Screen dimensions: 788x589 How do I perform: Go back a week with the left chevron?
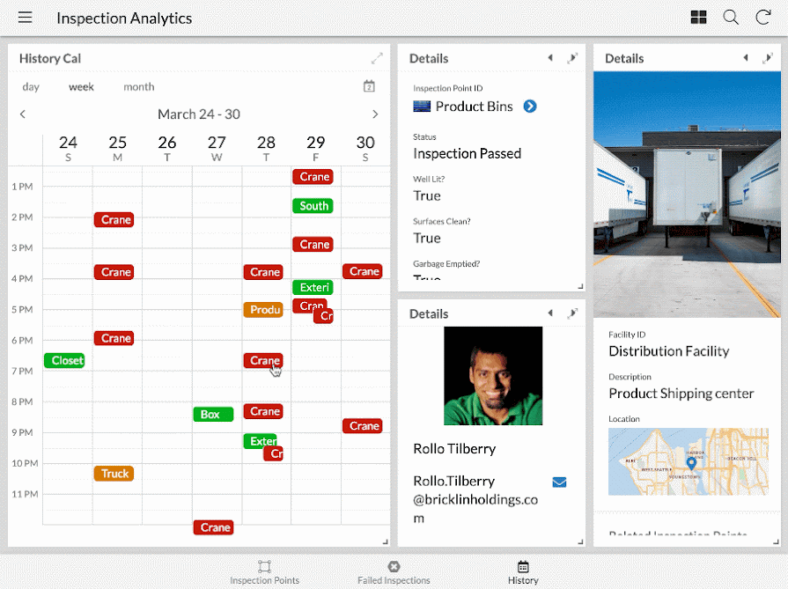[x=22, y=114]
